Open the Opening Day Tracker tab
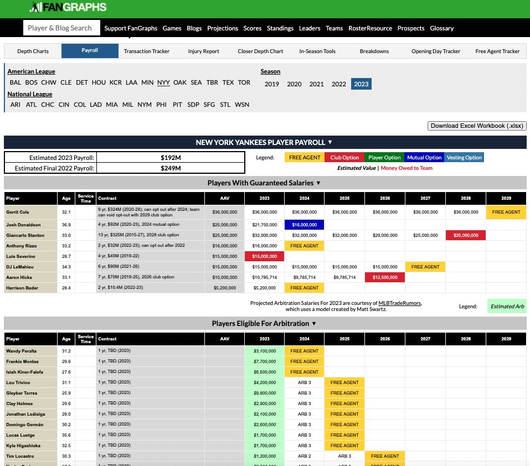The width and height of the screenshot is (530, 466). click(x=436, y=51)
